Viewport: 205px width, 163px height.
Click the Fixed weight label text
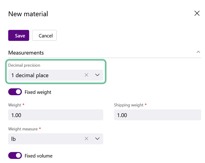coord(38,92)
